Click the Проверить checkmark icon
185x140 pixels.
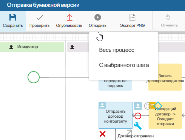pos(40,17)
